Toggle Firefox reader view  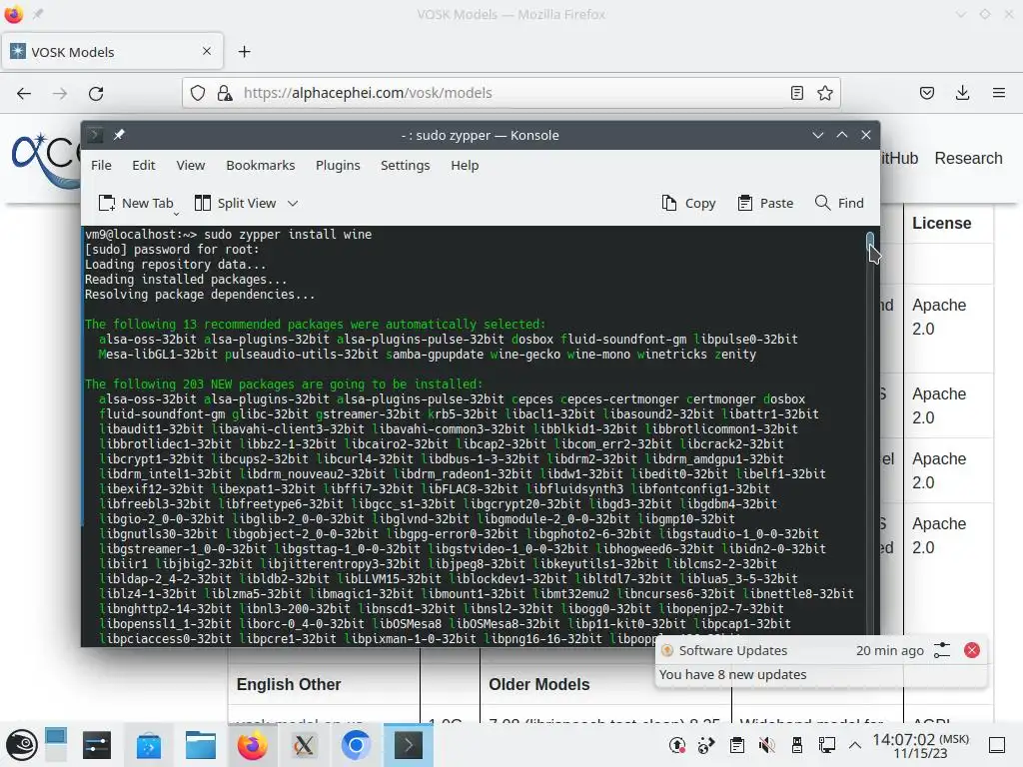[x=796, y=93]
